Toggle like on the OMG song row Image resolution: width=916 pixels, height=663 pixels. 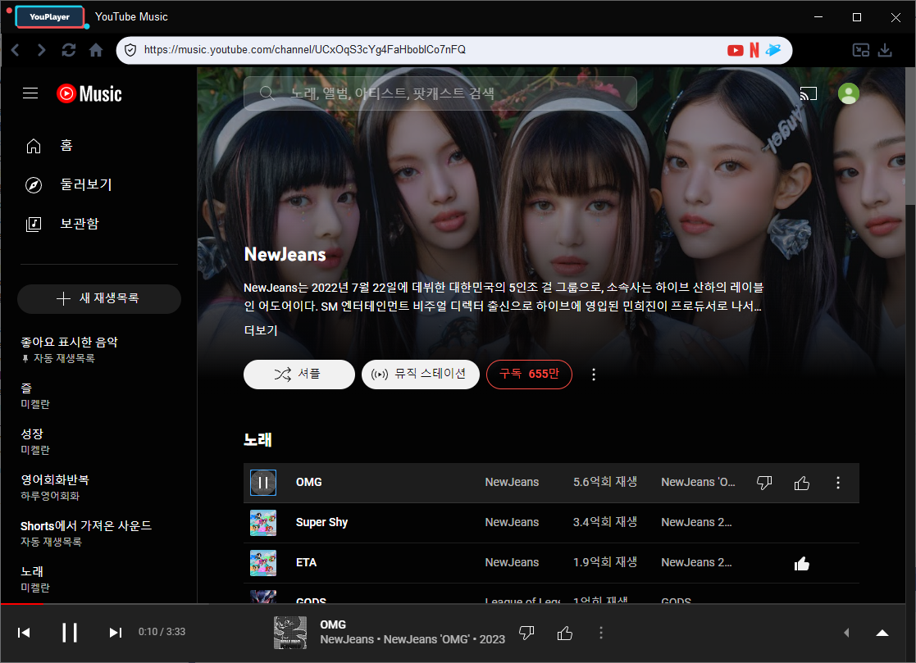coord(802,483)
